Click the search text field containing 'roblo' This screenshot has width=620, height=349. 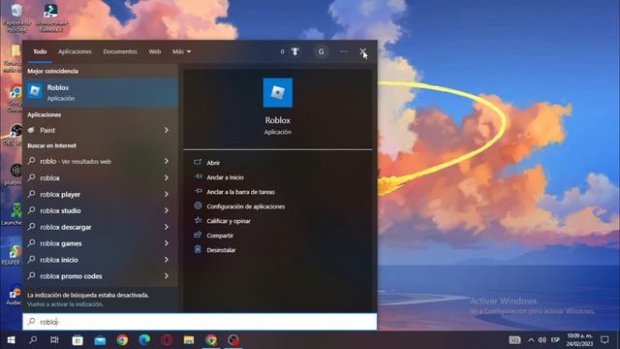[x=200, y=322]
